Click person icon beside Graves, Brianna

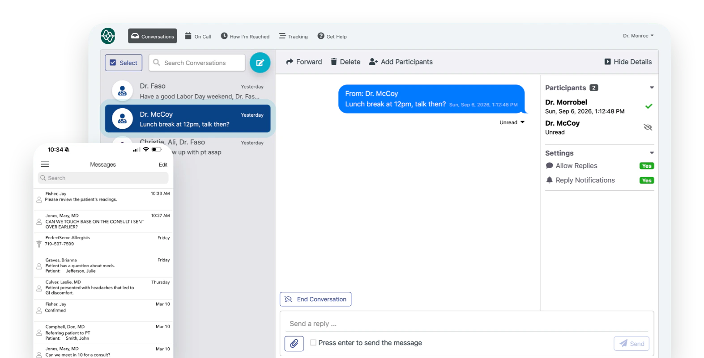point(39,266)
